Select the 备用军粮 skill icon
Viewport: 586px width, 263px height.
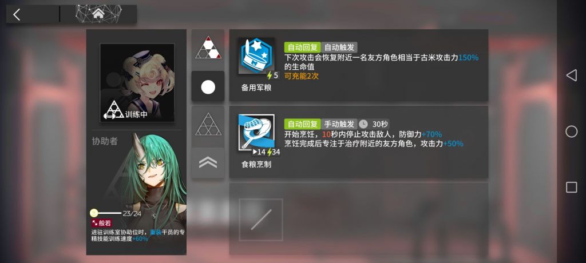256,56
